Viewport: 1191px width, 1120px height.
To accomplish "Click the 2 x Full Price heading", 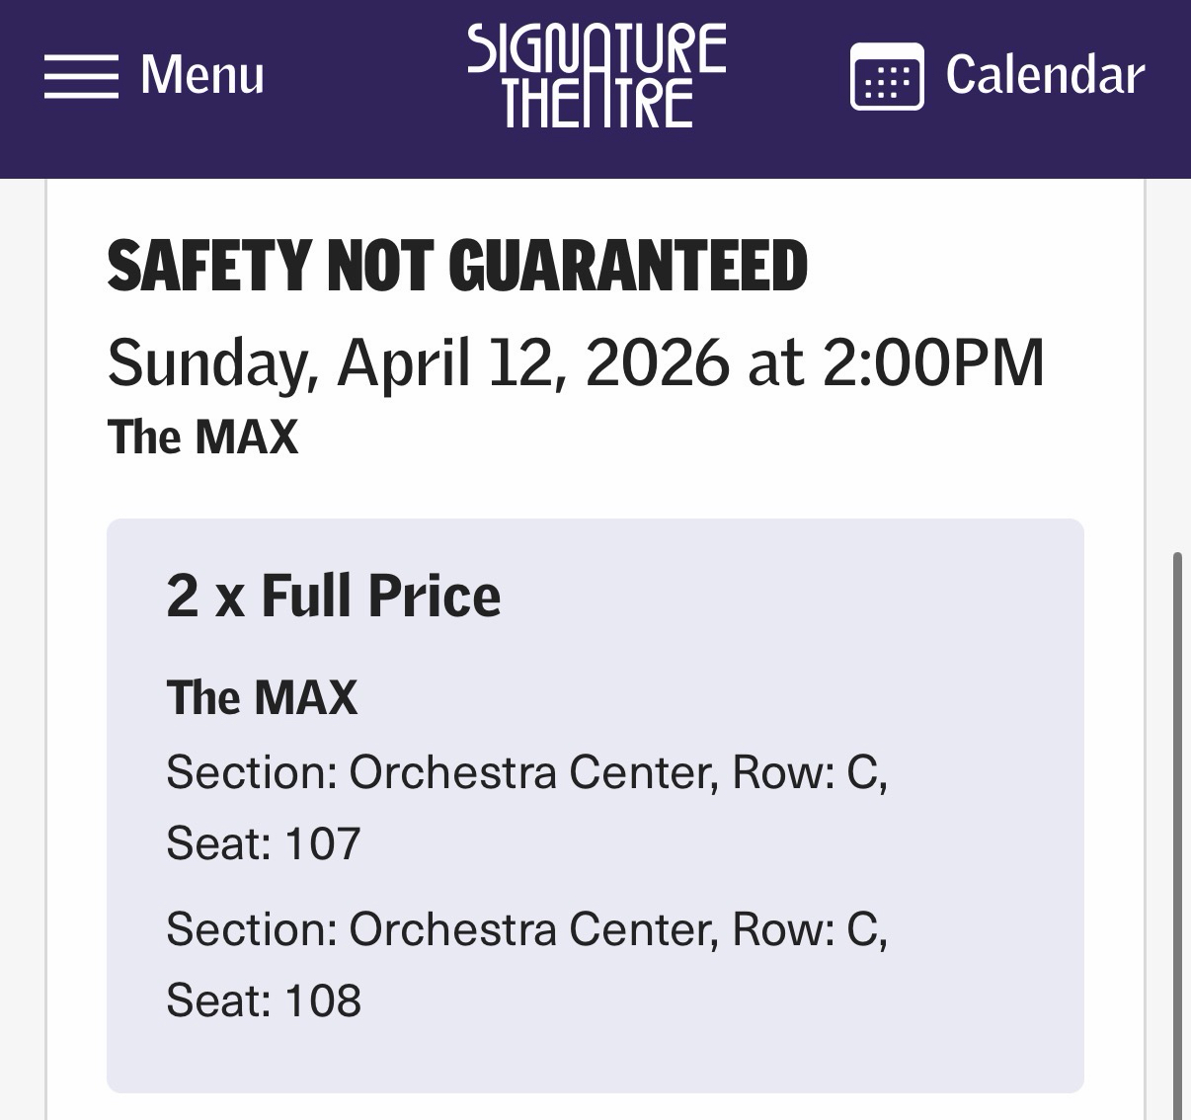I will [333, 596].
